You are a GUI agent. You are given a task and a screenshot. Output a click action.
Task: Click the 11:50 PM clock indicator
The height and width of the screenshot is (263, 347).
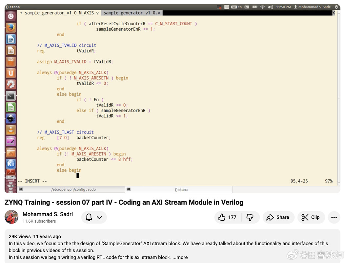(x=283, y=7)
